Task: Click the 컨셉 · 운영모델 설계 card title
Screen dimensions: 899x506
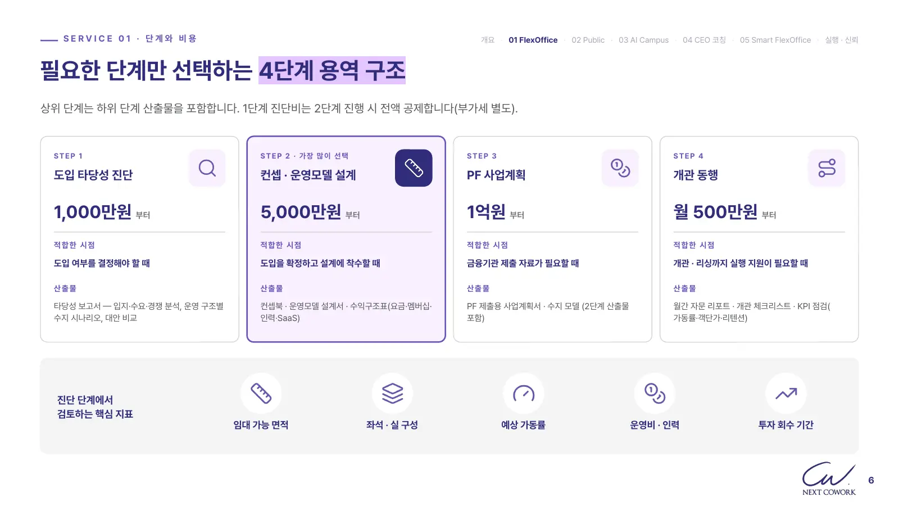Action: click(308, 175)
